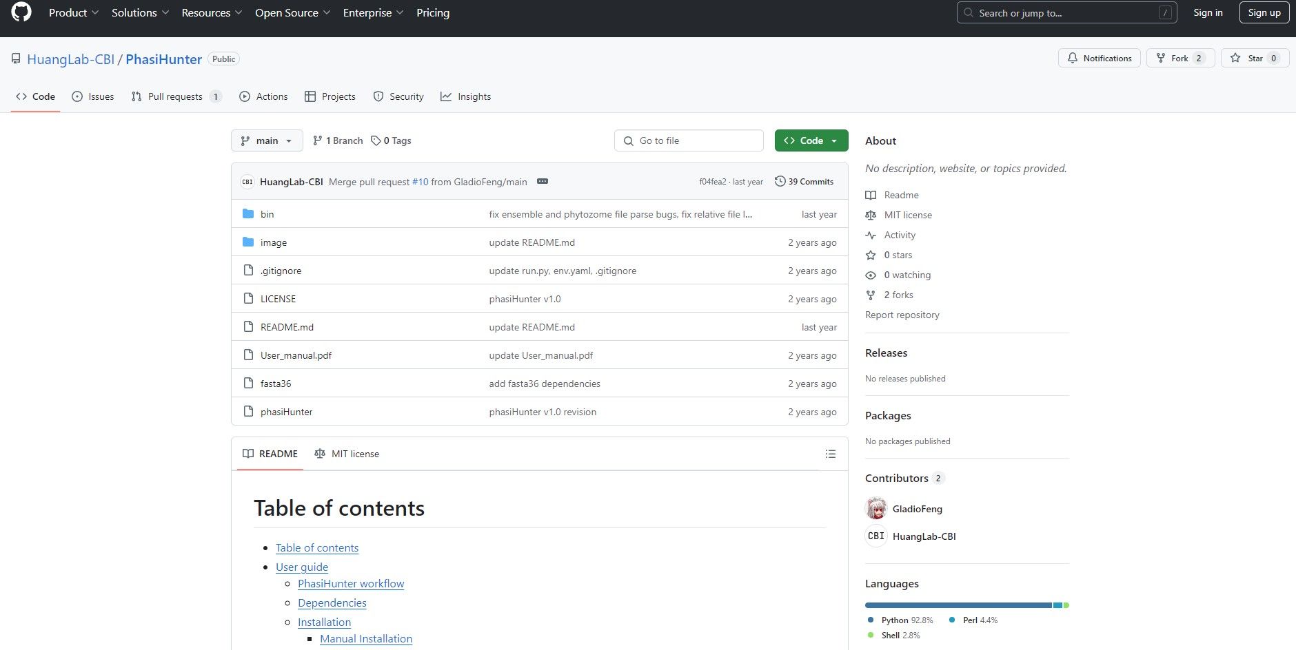
Task: Open the GitHub homepage logo
Action: [21, 12]
